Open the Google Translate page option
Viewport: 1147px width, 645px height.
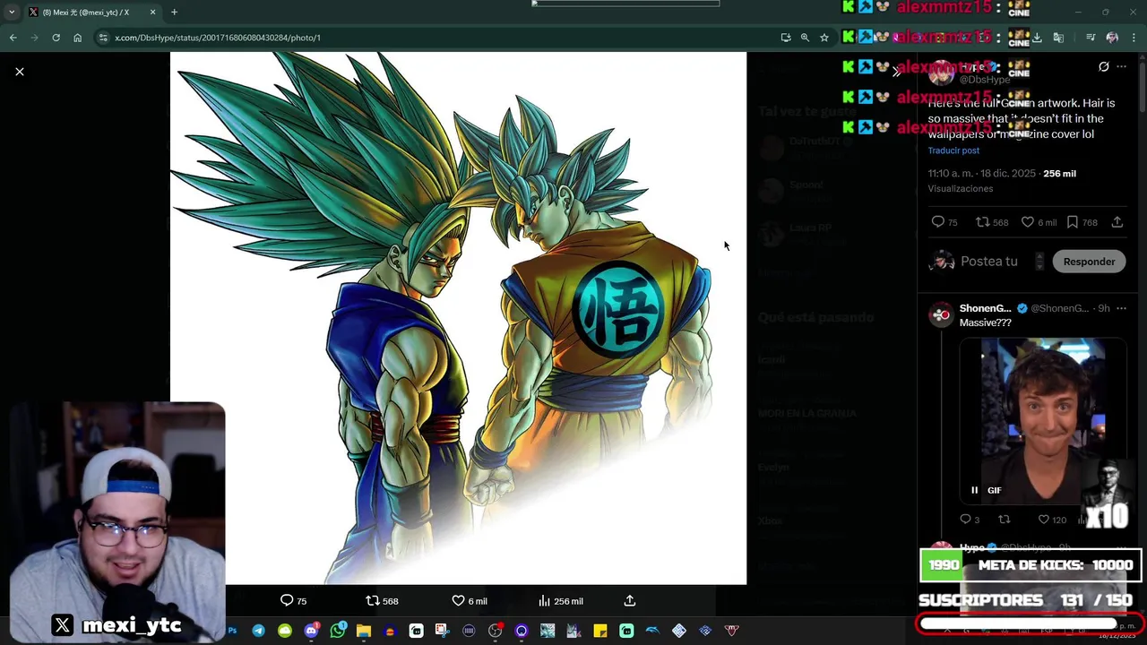(x=1058, y=38)
